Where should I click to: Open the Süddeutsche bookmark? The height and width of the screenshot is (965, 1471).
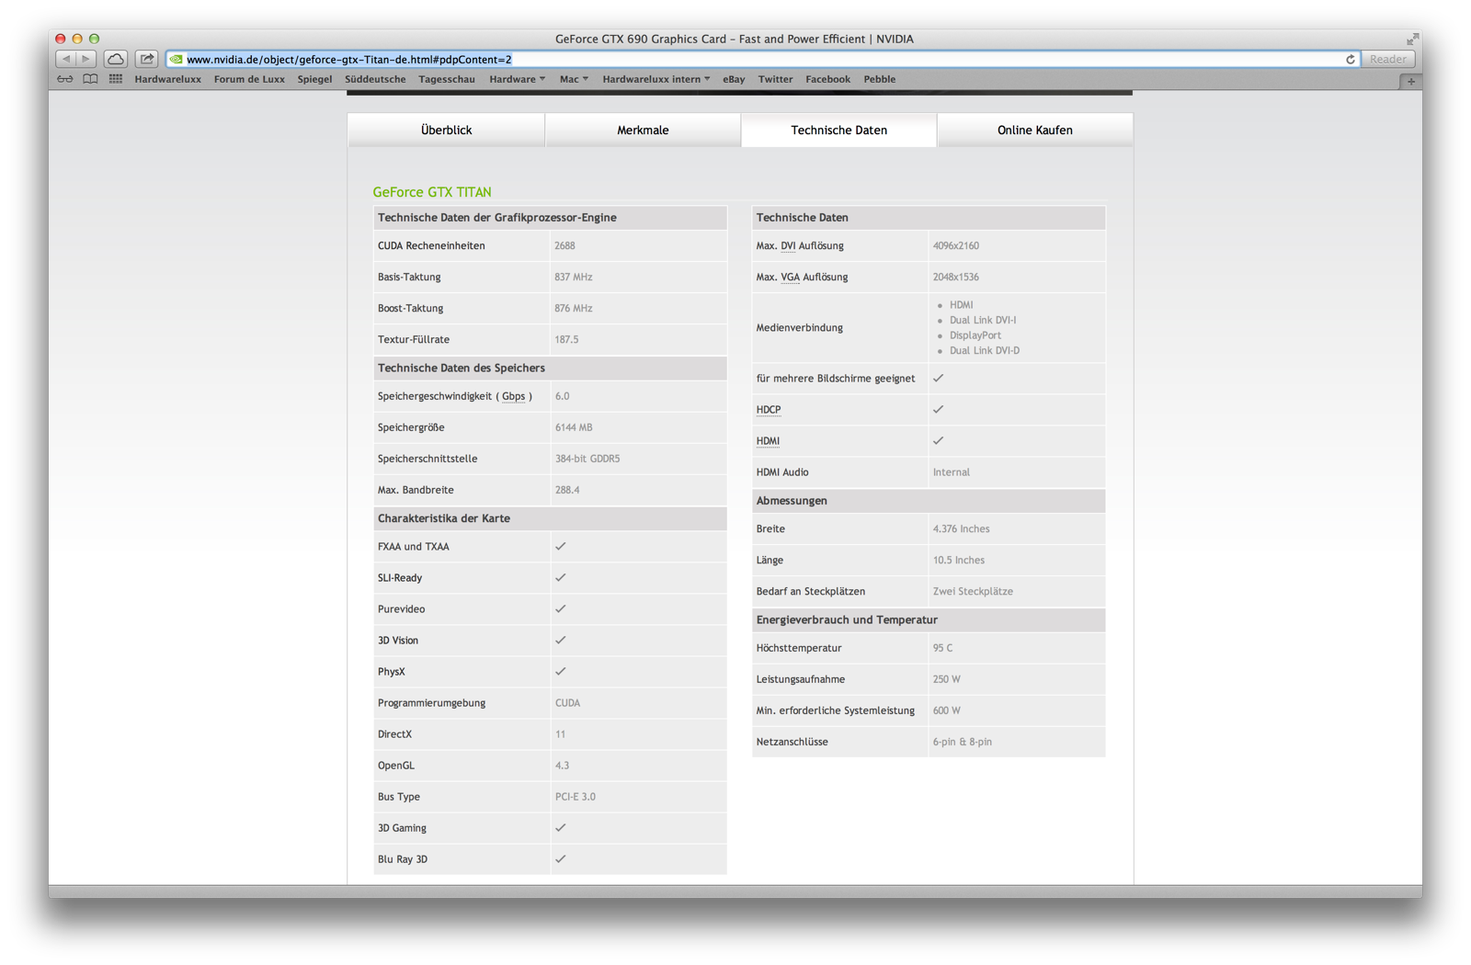[x=375, y=79]
